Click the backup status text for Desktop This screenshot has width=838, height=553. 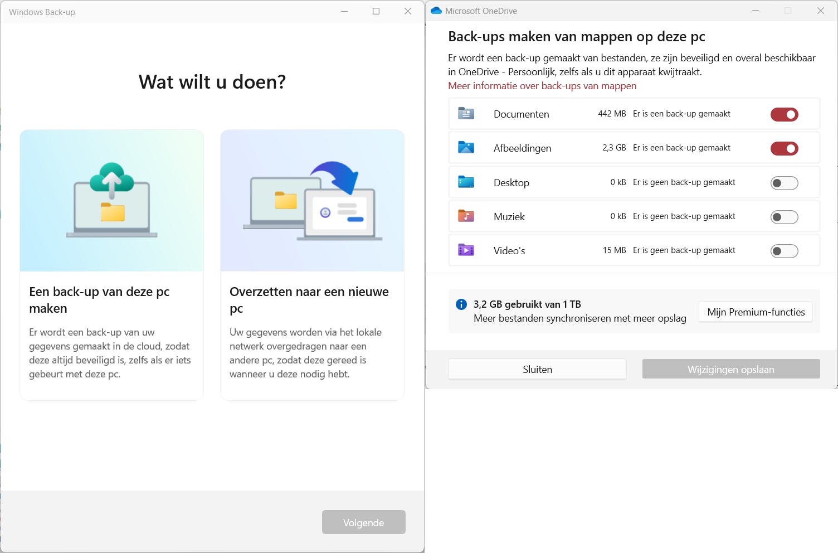[x=684, y=182]
